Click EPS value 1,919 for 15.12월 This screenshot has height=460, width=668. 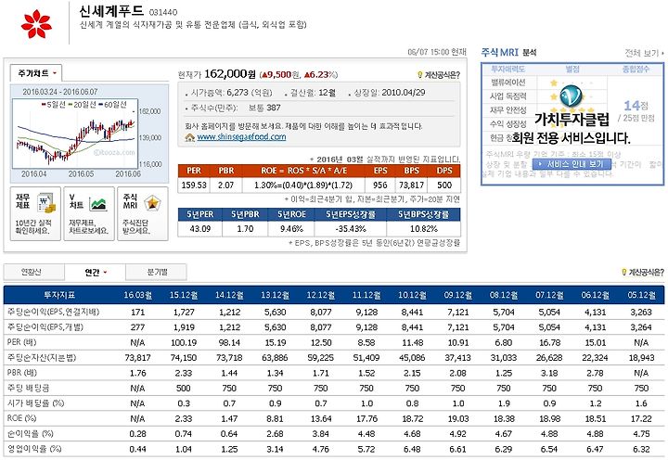[x=184, y=327]
